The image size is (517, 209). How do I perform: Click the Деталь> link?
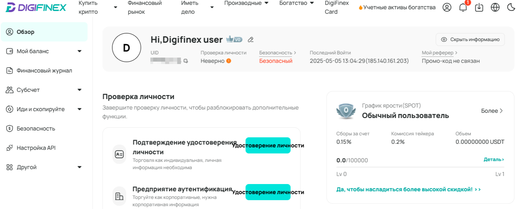pos(494,159)
